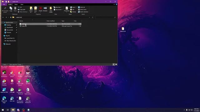Select the VLC media player shortcut
Viewport: 200px width, 112px height.
coord(12,74)
